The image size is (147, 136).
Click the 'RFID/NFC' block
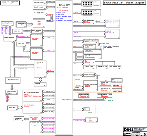pyautogui.click(x=117, y=86)
